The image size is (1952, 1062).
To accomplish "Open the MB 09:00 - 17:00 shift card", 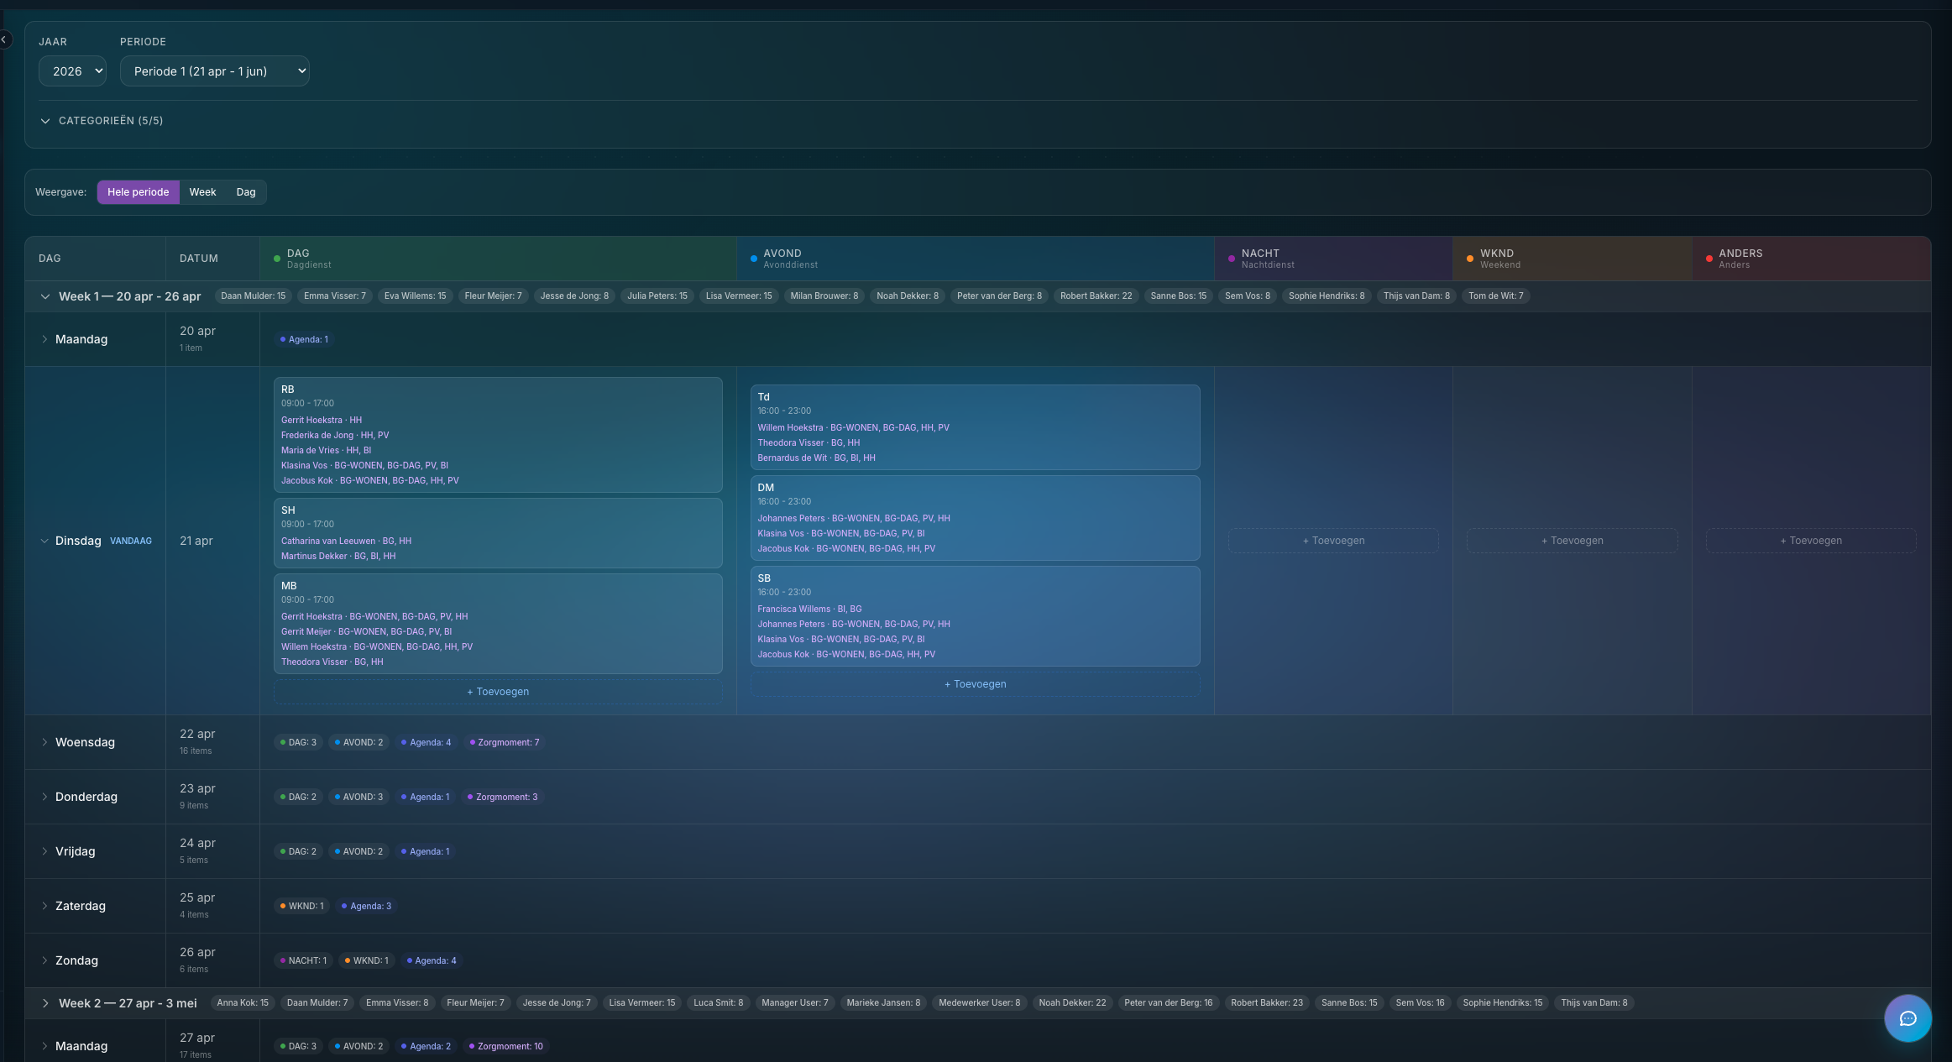I will (x=498, y=624).
